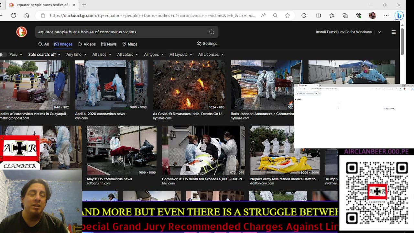Screen dimensions: 414x233
Task: Click the page vertical scrollbar
Action: 402,42
